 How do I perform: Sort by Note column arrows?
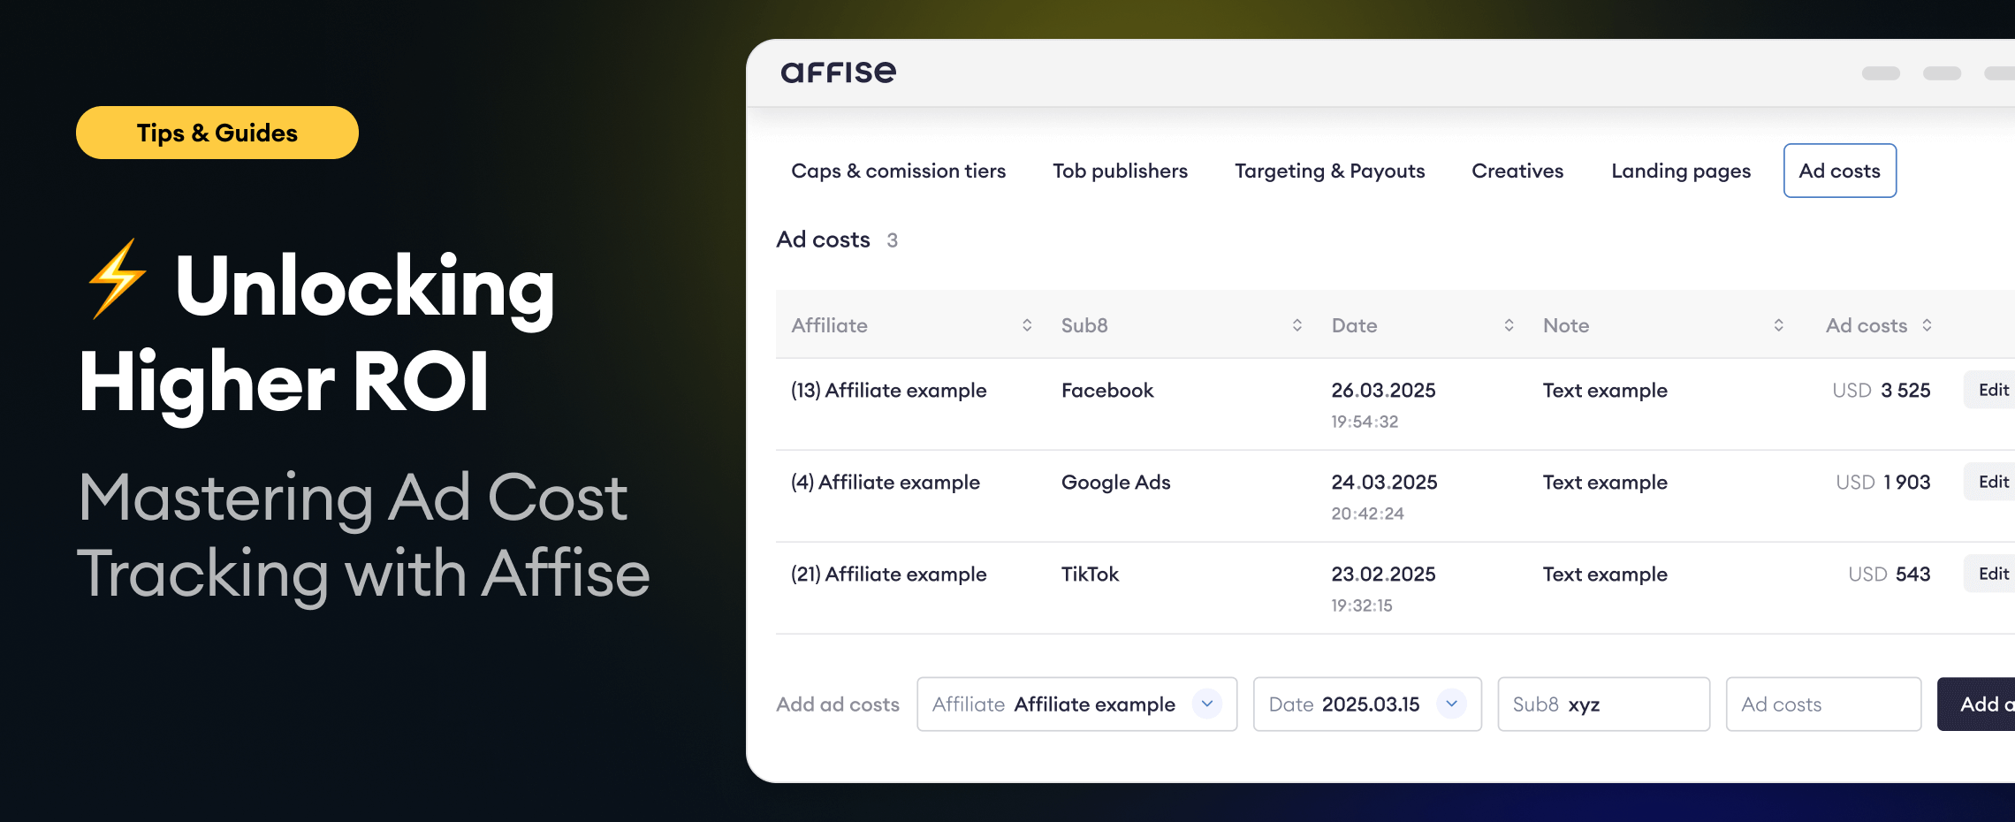[x=1778, y=325]
